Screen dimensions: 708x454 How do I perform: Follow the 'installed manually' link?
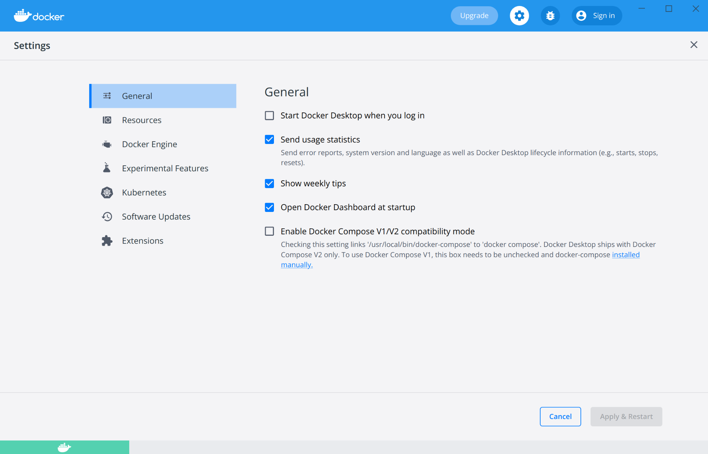point(625,255)
